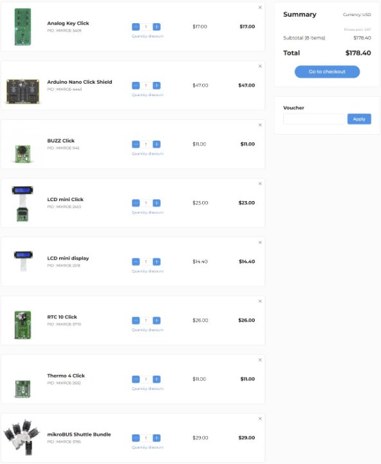Open Quantity discount for LCD mini display
381x464 pixels.
(147, 271)
